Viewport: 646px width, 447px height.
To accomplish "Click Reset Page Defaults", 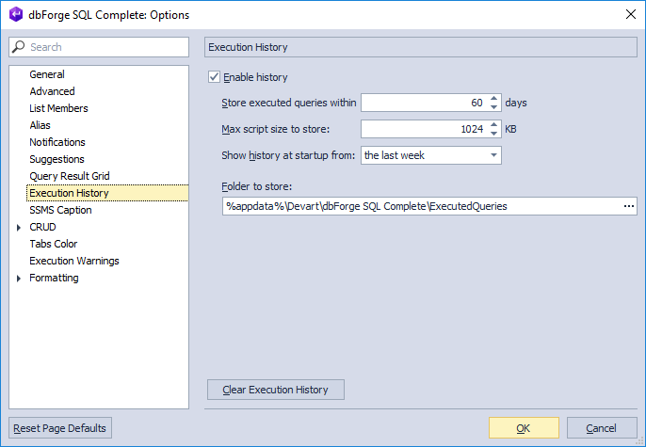I will [61, 428].
